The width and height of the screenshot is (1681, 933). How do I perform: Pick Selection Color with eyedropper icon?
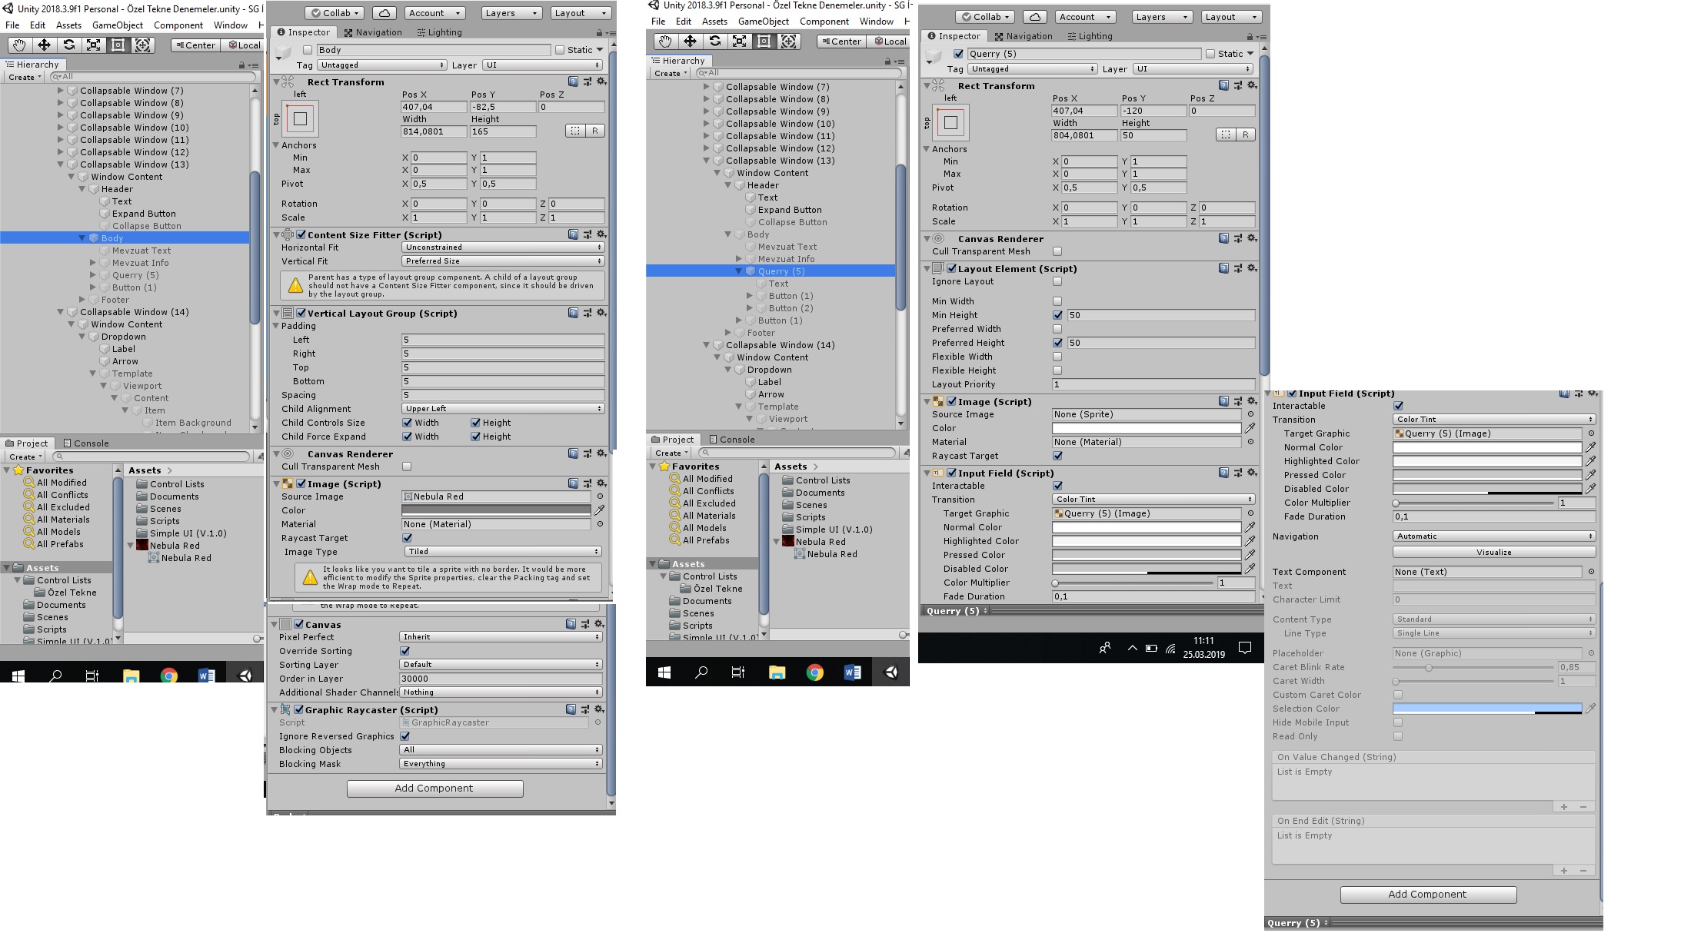coord(1590,709)
